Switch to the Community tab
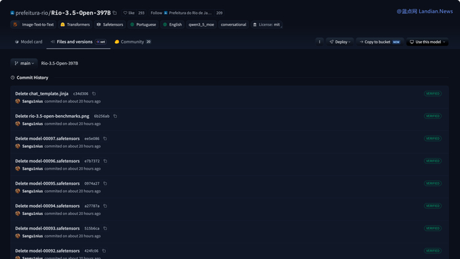 tap(133, 42)
